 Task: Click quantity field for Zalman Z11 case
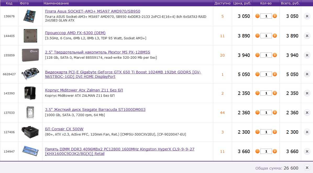tap(266, 93)
